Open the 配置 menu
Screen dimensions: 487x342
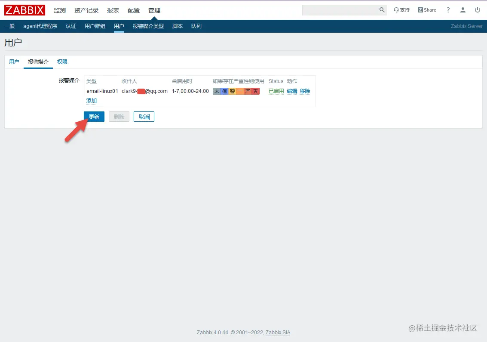coord(134,10)
